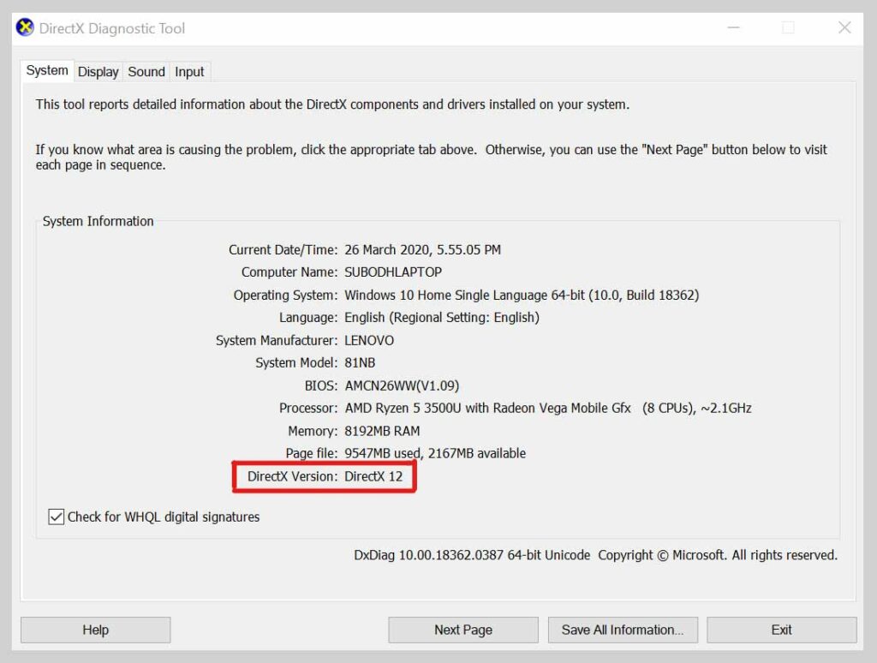The height and width of the screenshot is (663, 877).
Task: Click Save All Information button
Action: 623,630
